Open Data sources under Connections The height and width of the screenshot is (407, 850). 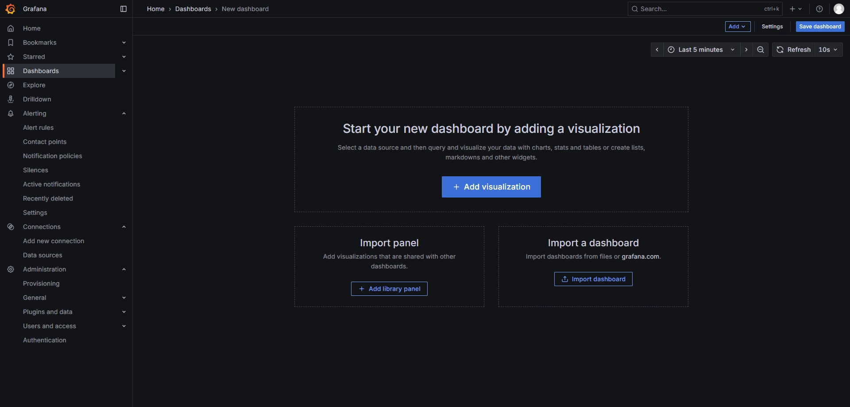click(x=42, y=255)
